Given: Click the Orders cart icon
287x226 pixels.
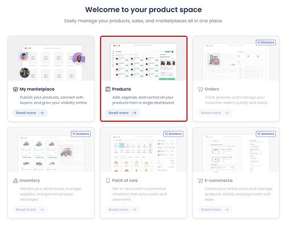Looking at the screenshot, I should 200,89.
